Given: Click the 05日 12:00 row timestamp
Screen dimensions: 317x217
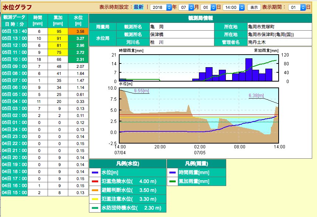Looking at the screenshot, I should (x=14, y=45).
